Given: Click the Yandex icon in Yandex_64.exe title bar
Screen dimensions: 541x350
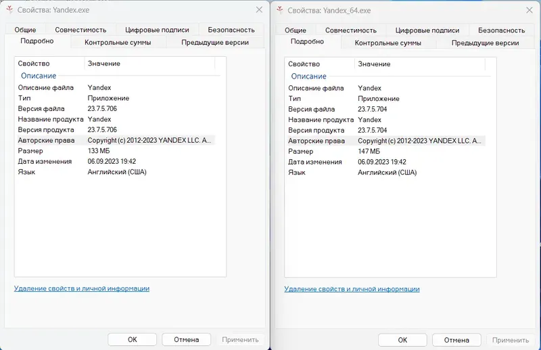Looking at the screenshot, I should coord(279,10).
